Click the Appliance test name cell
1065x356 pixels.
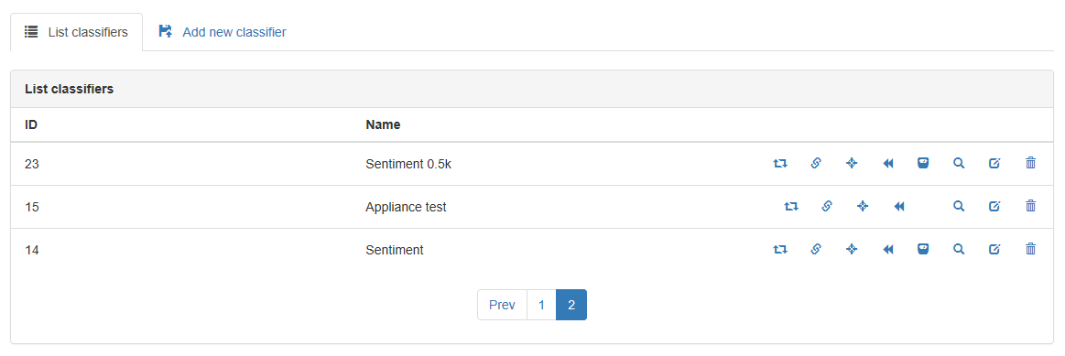[407, 207]
